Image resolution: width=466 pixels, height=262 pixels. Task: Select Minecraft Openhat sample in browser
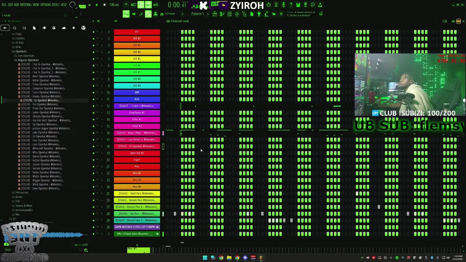click(x=44, y=148)
